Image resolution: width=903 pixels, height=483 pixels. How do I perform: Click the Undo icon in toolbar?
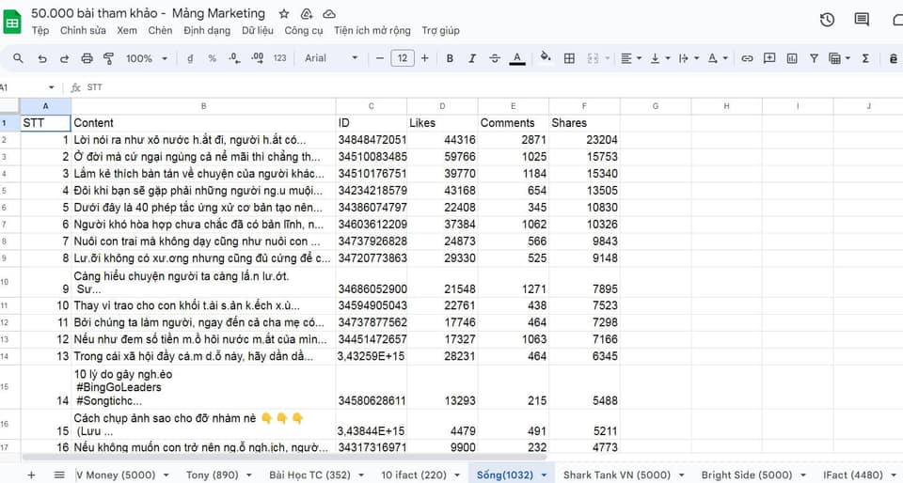click(x=42, y=58)
